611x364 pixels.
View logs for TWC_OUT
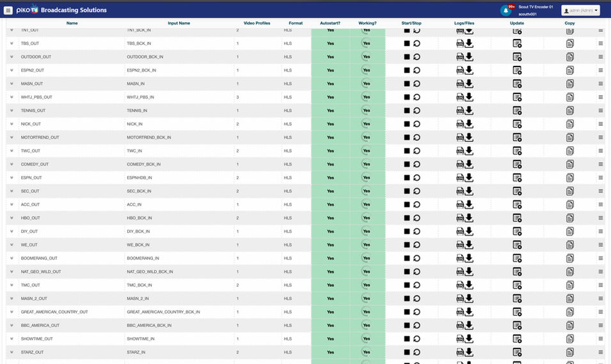point(460,151)
